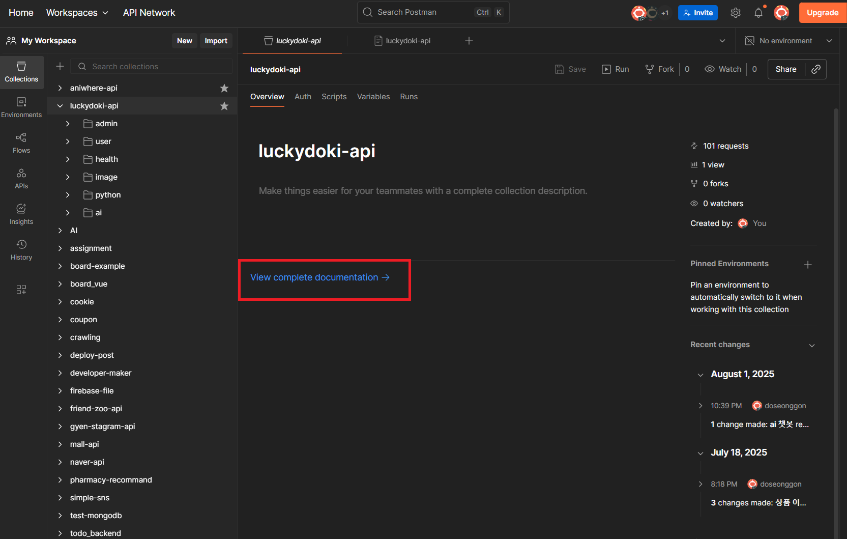Switch to the Auth tab
This screenshot has height=539, width=847.
[x=303, y=97]
